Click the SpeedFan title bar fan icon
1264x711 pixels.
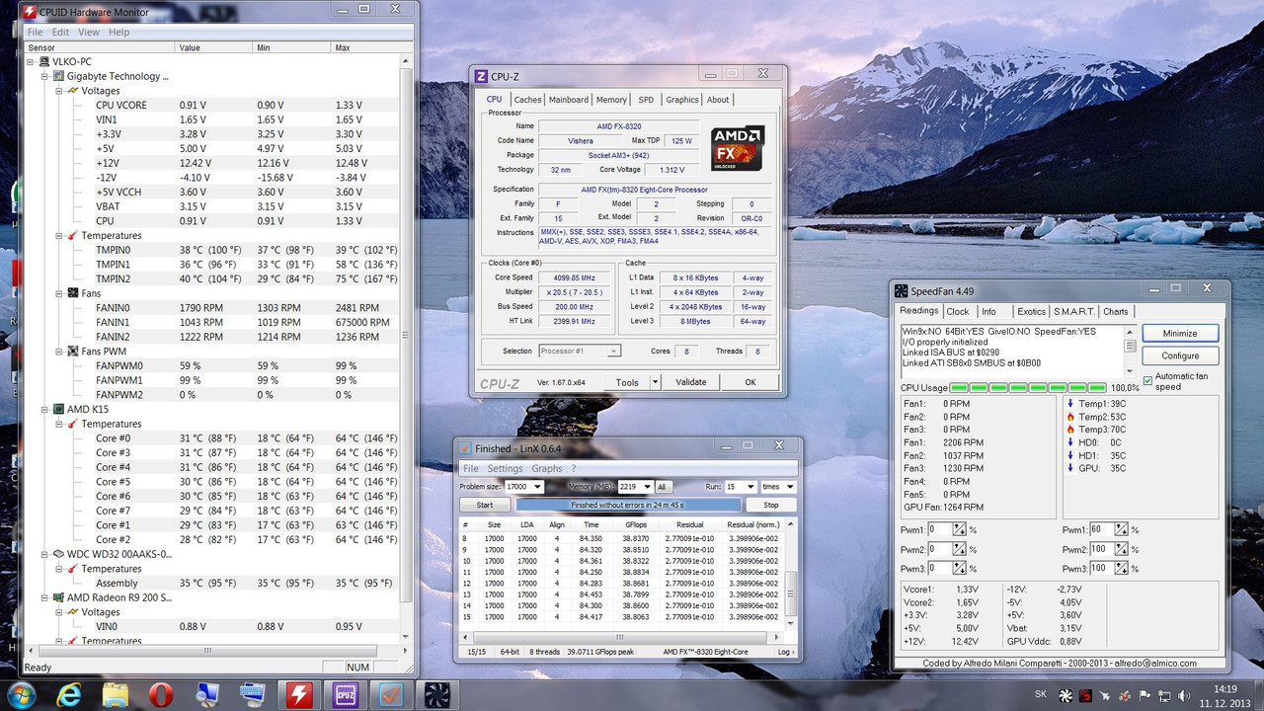[x=901, y=291]
